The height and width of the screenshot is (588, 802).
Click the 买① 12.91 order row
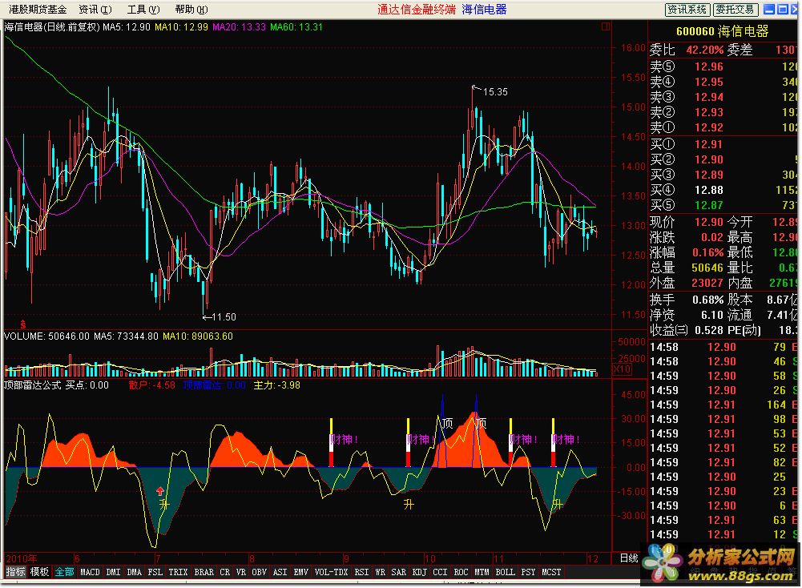coord(723,144)
